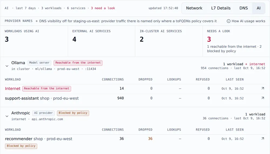
Task: Select the Needs A Look card
Action: 236,41
